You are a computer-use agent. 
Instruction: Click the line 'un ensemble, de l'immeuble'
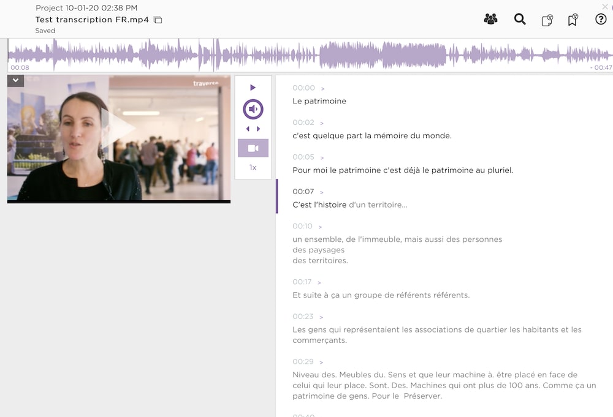coord(397,239)
